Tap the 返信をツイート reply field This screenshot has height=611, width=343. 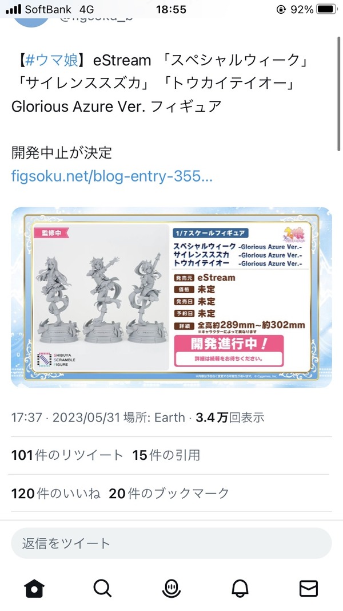pyautogui.click(x=171, y=543)
